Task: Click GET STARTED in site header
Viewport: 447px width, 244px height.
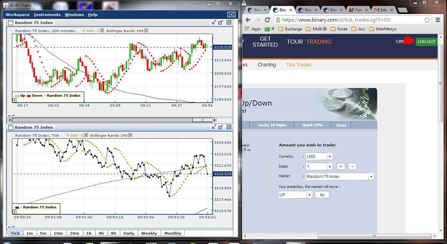Action: click(265, 42)
